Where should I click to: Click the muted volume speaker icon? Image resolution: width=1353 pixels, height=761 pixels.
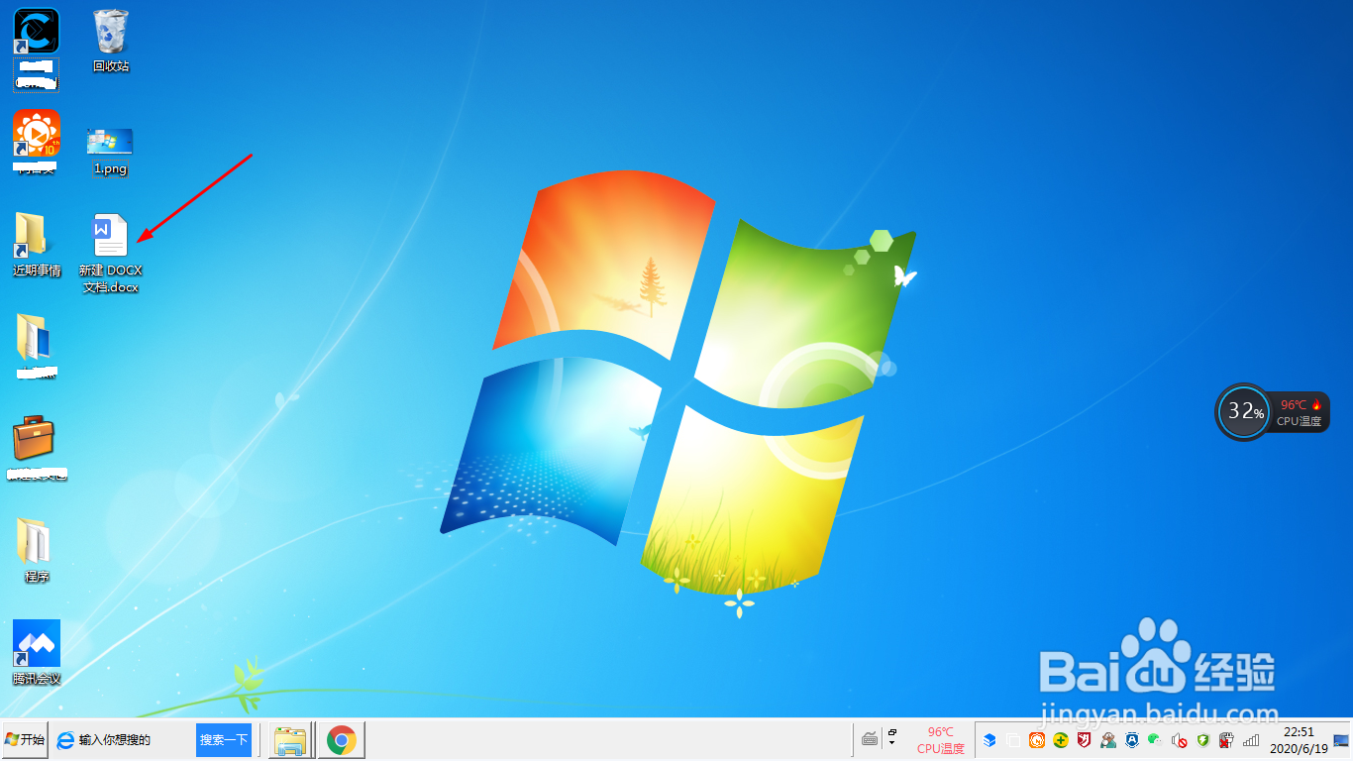coord(1179,740)
